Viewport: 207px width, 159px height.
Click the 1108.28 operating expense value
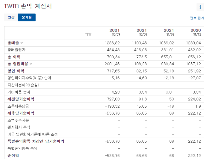[x=140, y=64]
